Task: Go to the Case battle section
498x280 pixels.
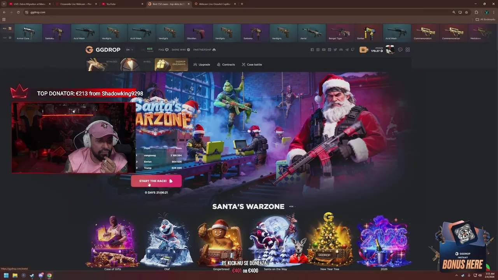Action: click(x=252, y=65)
